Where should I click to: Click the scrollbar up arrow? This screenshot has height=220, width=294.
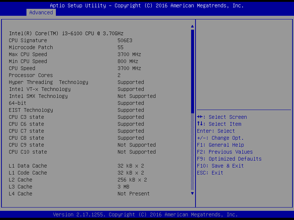coord(192,26)
